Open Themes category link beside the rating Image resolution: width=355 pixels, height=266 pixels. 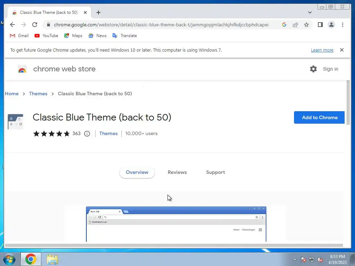[109, 133]
